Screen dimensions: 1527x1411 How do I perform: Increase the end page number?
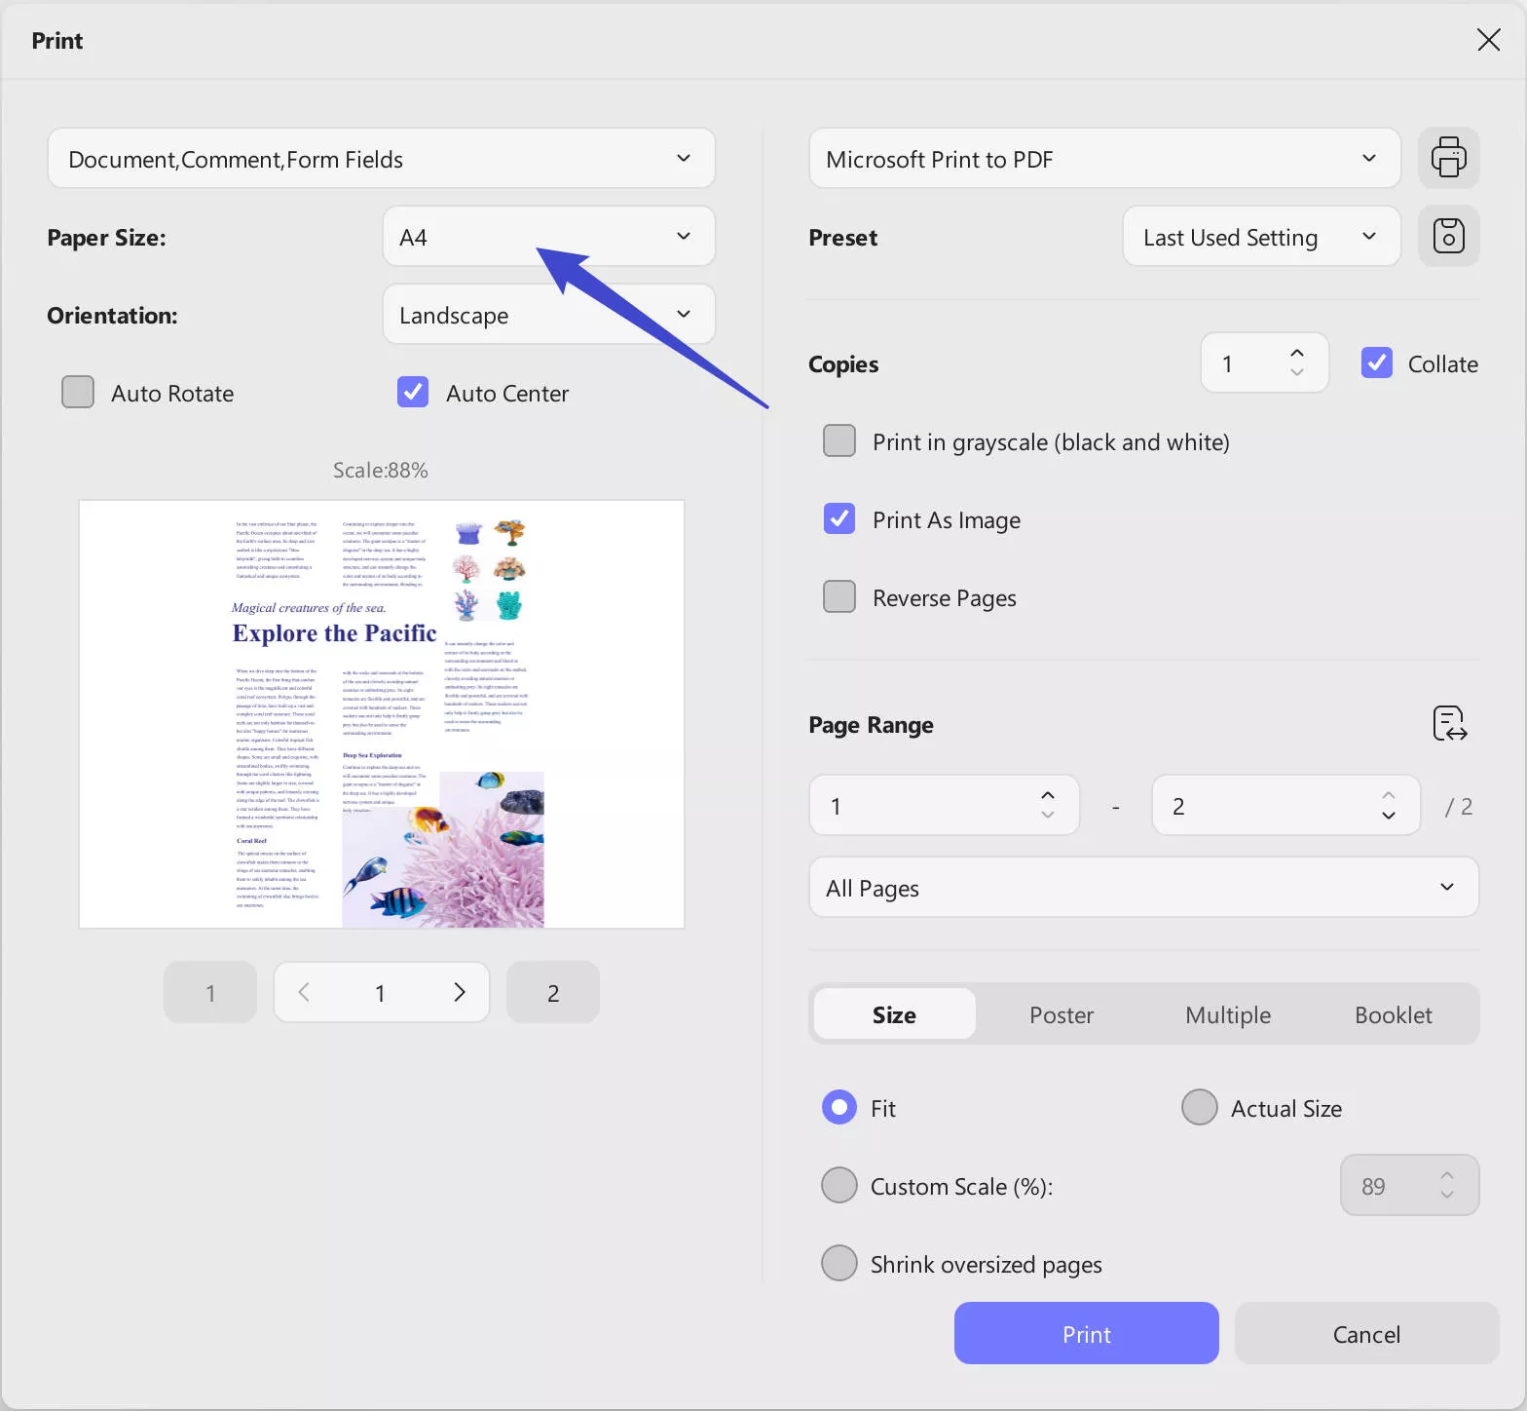click(x=1389, y=795)
